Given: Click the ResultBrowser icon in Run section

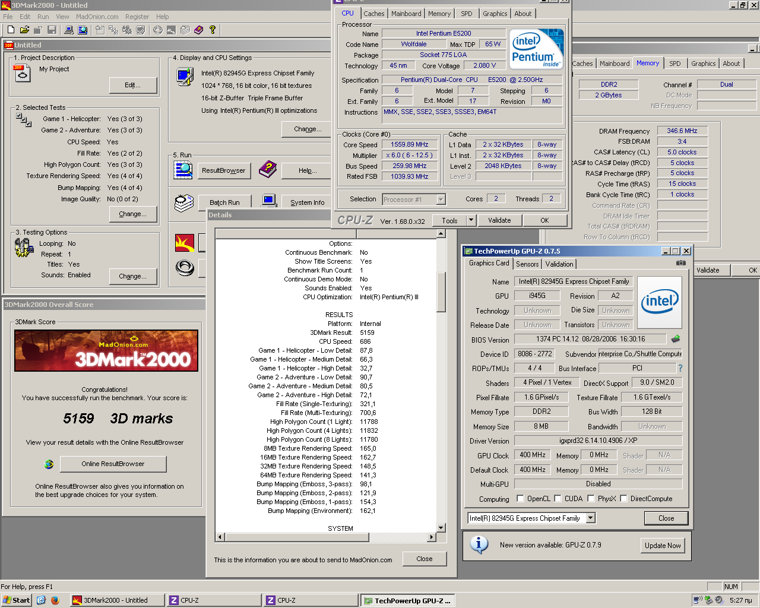Looking at the screenshot, I should coord(183,170).
